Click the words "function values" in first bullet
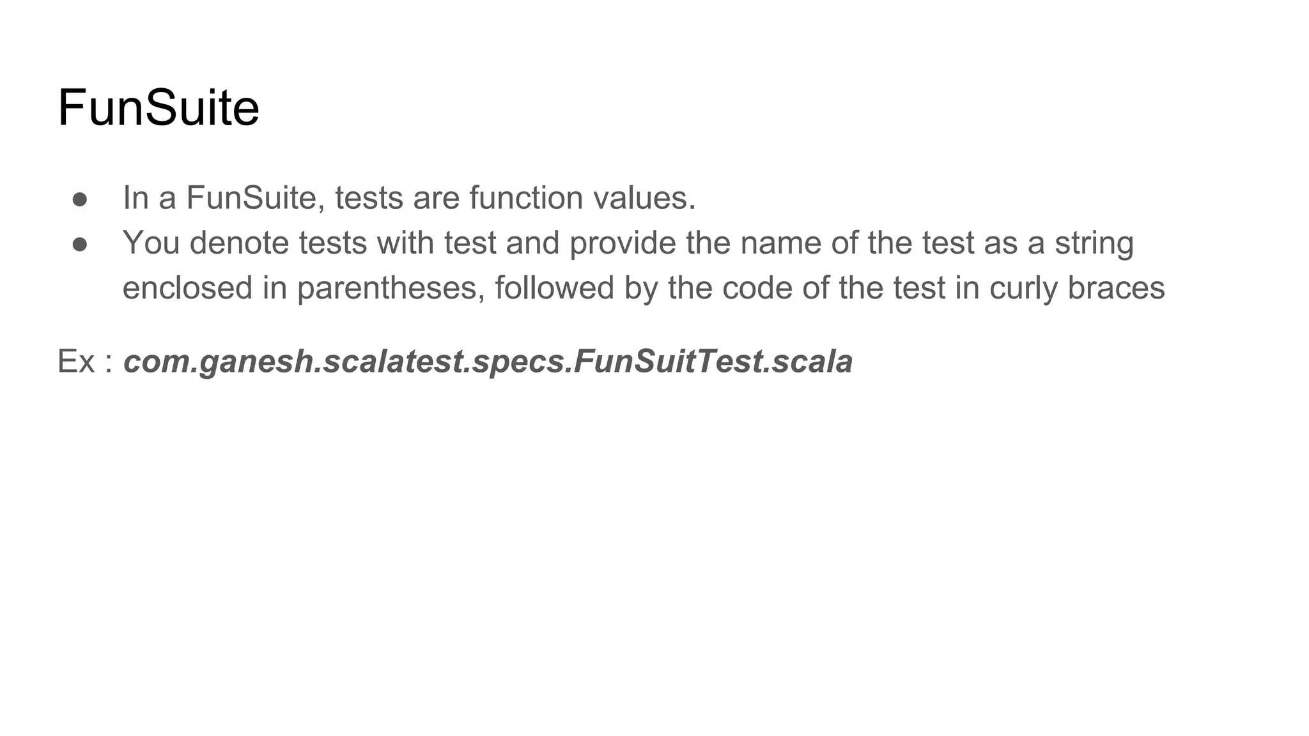Screen dimensions: 1309x736 [x=582, y=197]
